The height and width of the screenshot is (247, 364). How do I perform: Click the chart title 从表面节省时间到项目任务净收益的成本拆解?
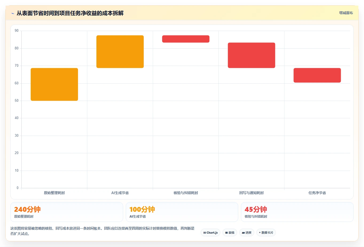pos(70,13)
